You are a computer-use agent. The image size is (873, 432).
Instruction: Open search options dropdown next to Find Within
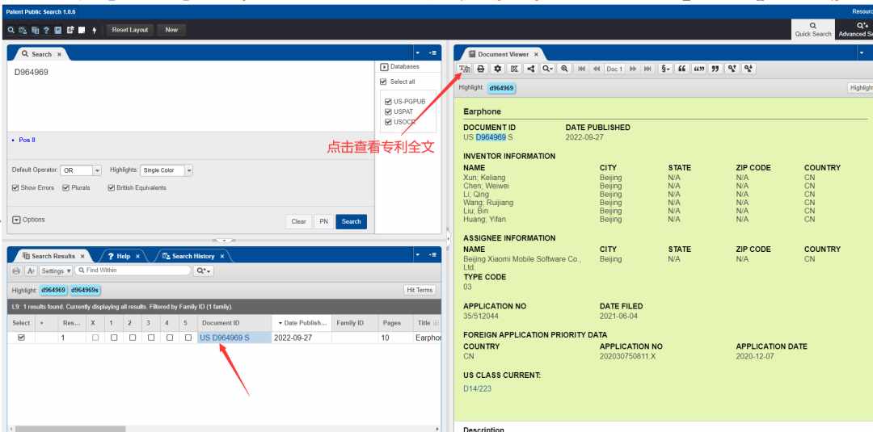[204, 271]
